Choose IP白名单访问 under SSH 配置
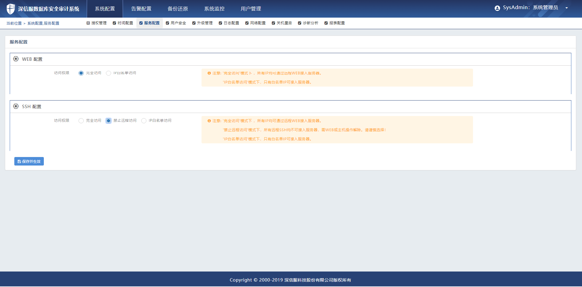This screenshot has width=582, height=287. [x=144, y=121]
